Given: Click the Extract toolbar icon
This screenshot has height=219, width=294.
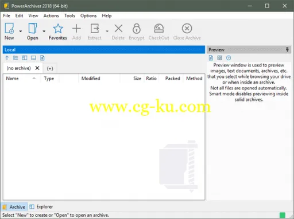Looking at the screenshot, I should pyautogui.click(x=95, y=29).
